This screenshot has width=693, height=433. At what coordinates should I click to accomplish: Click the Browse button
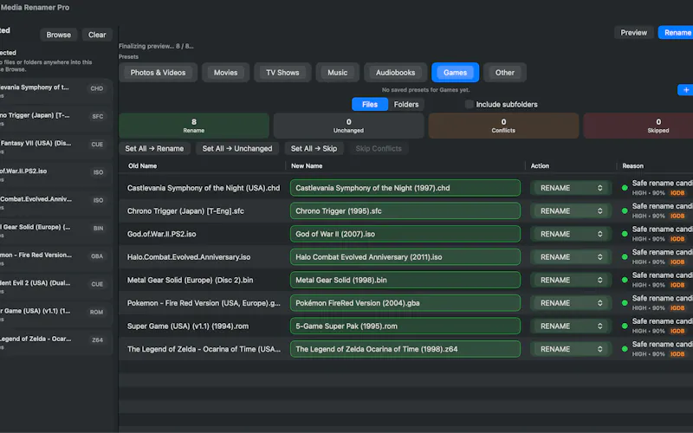coord(58,35)
